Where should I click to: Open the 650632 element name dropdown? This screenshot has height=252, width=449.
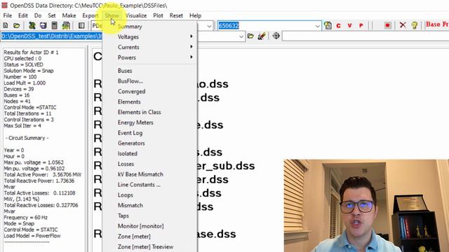(x=317, y=26)
